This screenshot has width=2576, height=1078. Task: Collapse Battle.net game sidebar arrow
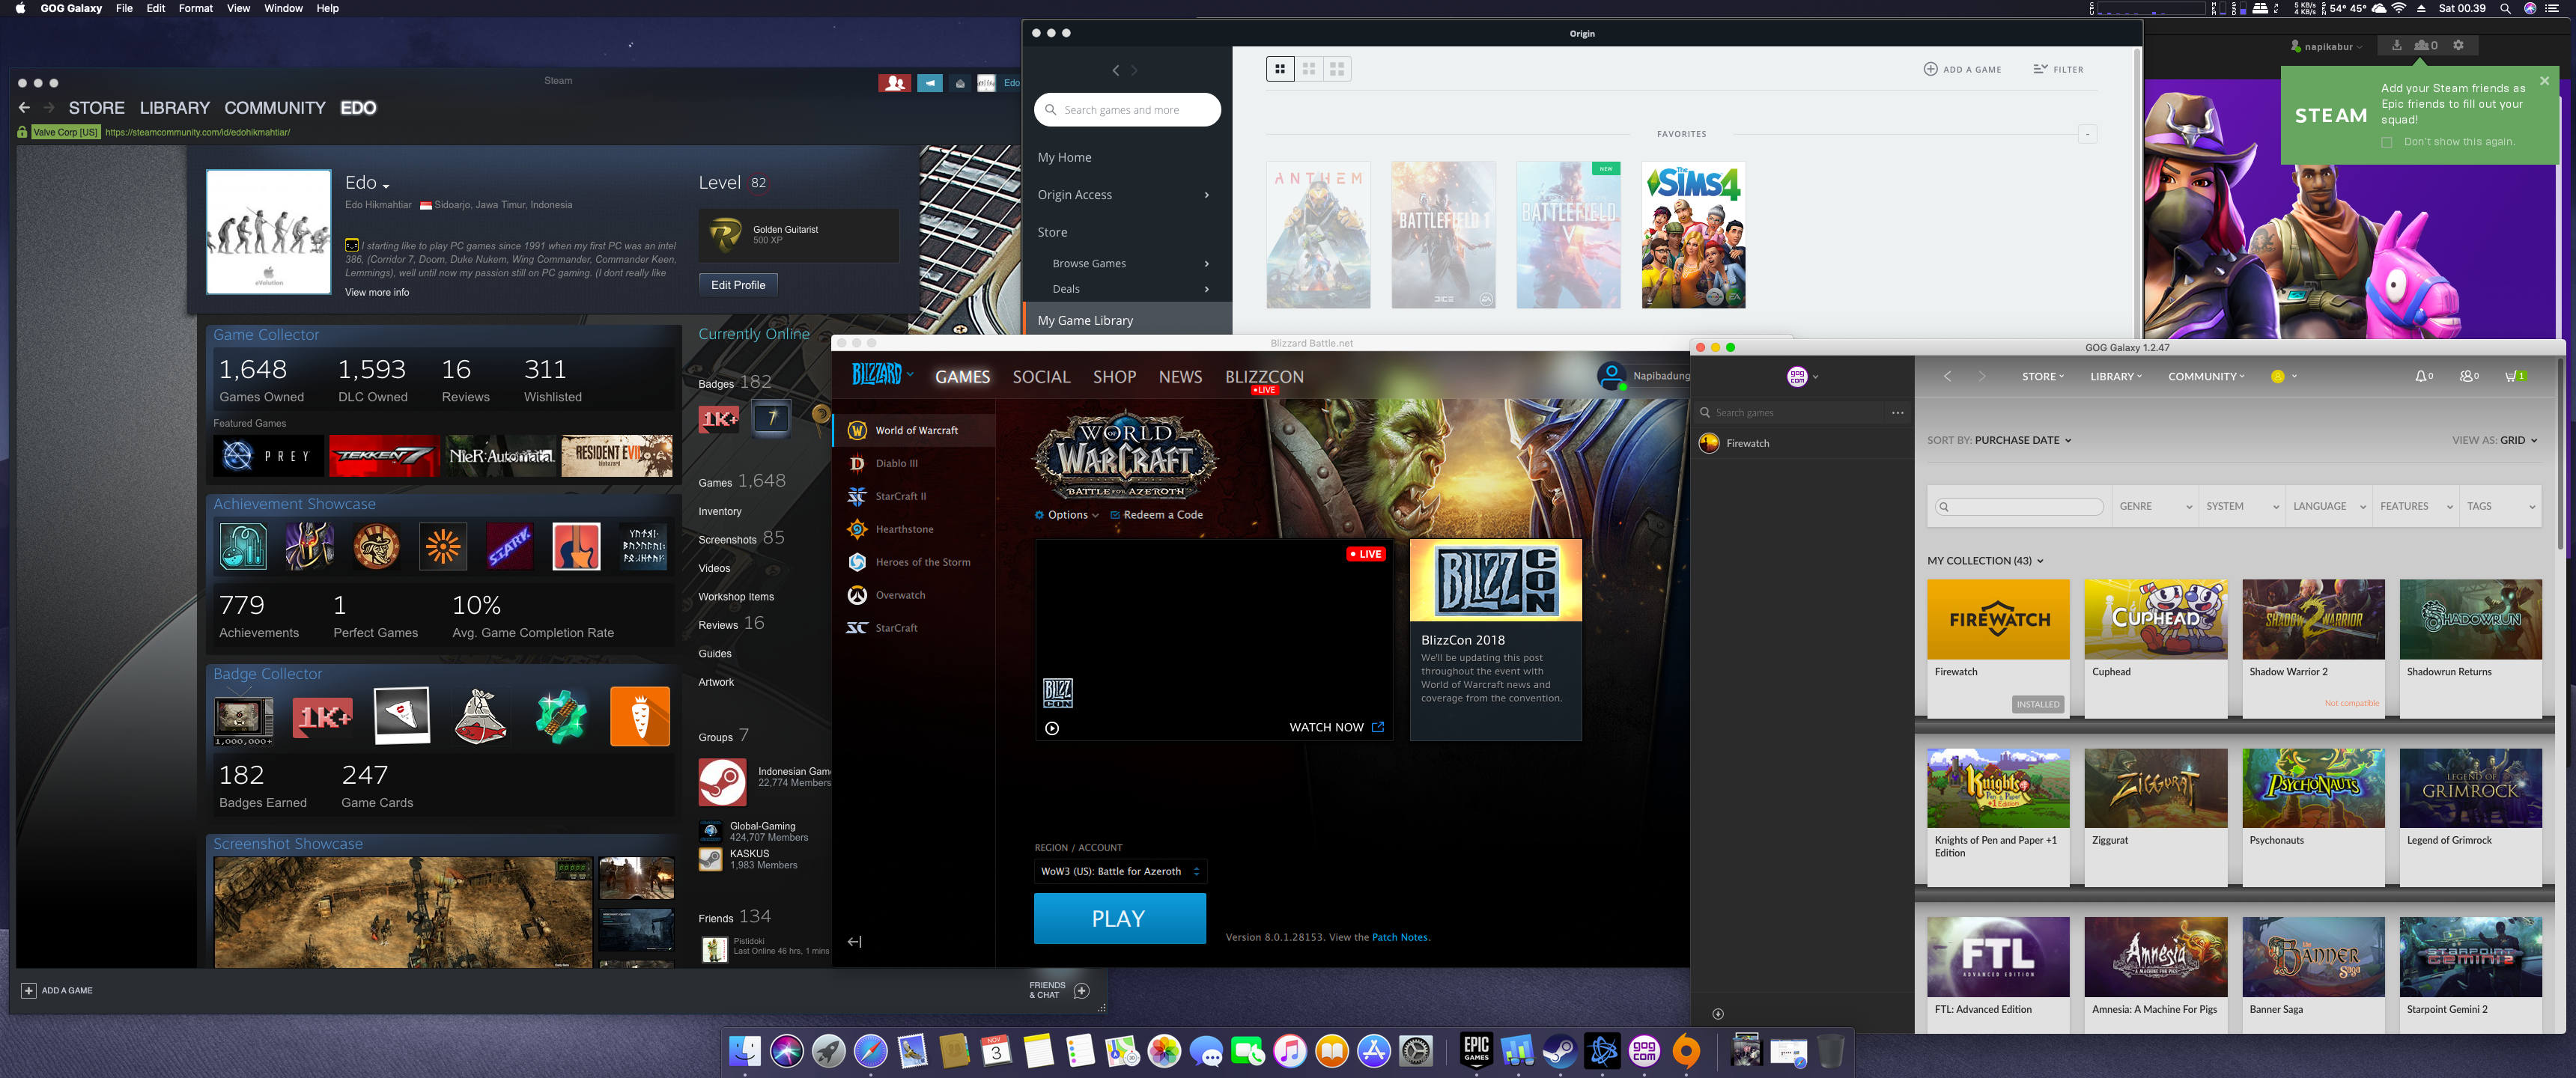[854, 941]
